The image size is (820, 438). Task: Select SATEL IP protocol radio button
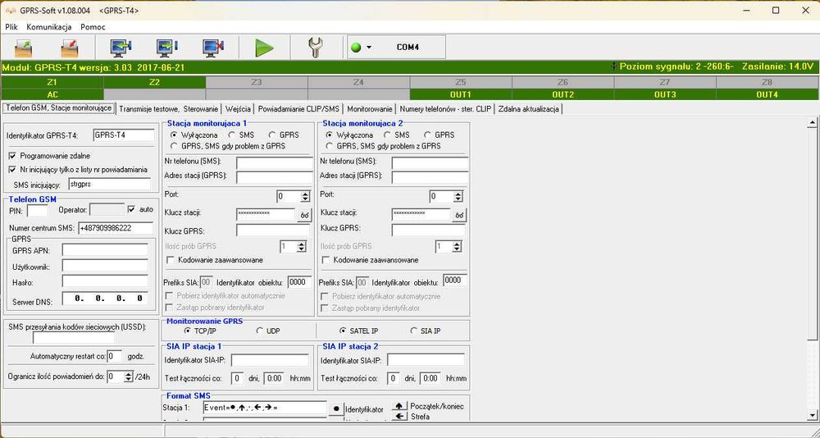(343, 331)
